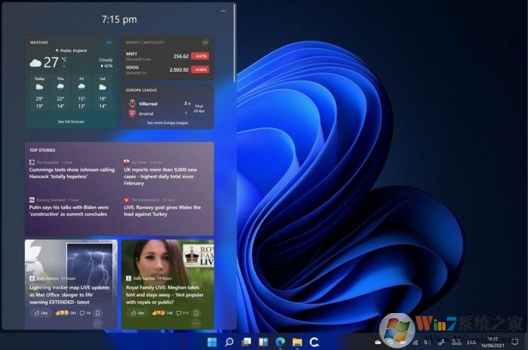Screen dimensions: 528x350
Task: Open the Cummings texts Johnson headline
Action: click(72, 173)
